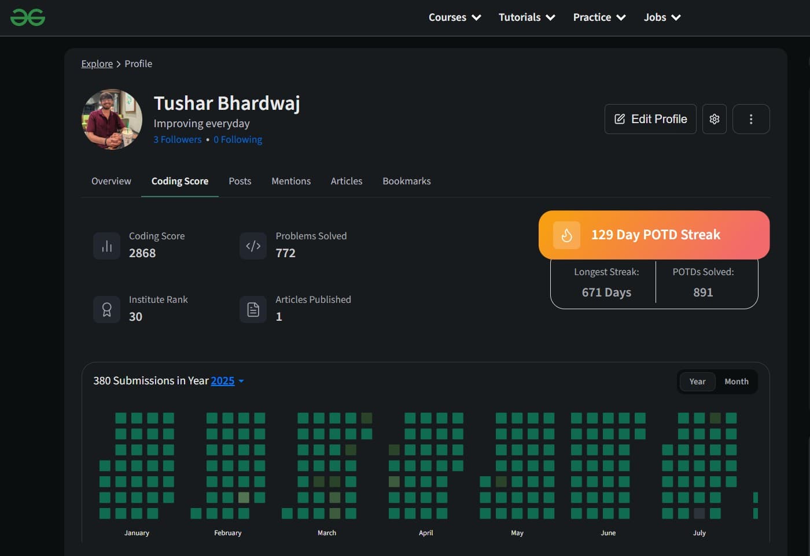This screenshot has width=810, height=556.
Task: Expand the Courses dropdown menu
Action: click(455, 17)
